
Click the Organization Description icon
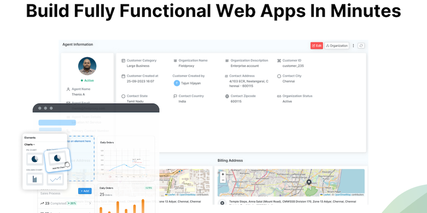227,61
